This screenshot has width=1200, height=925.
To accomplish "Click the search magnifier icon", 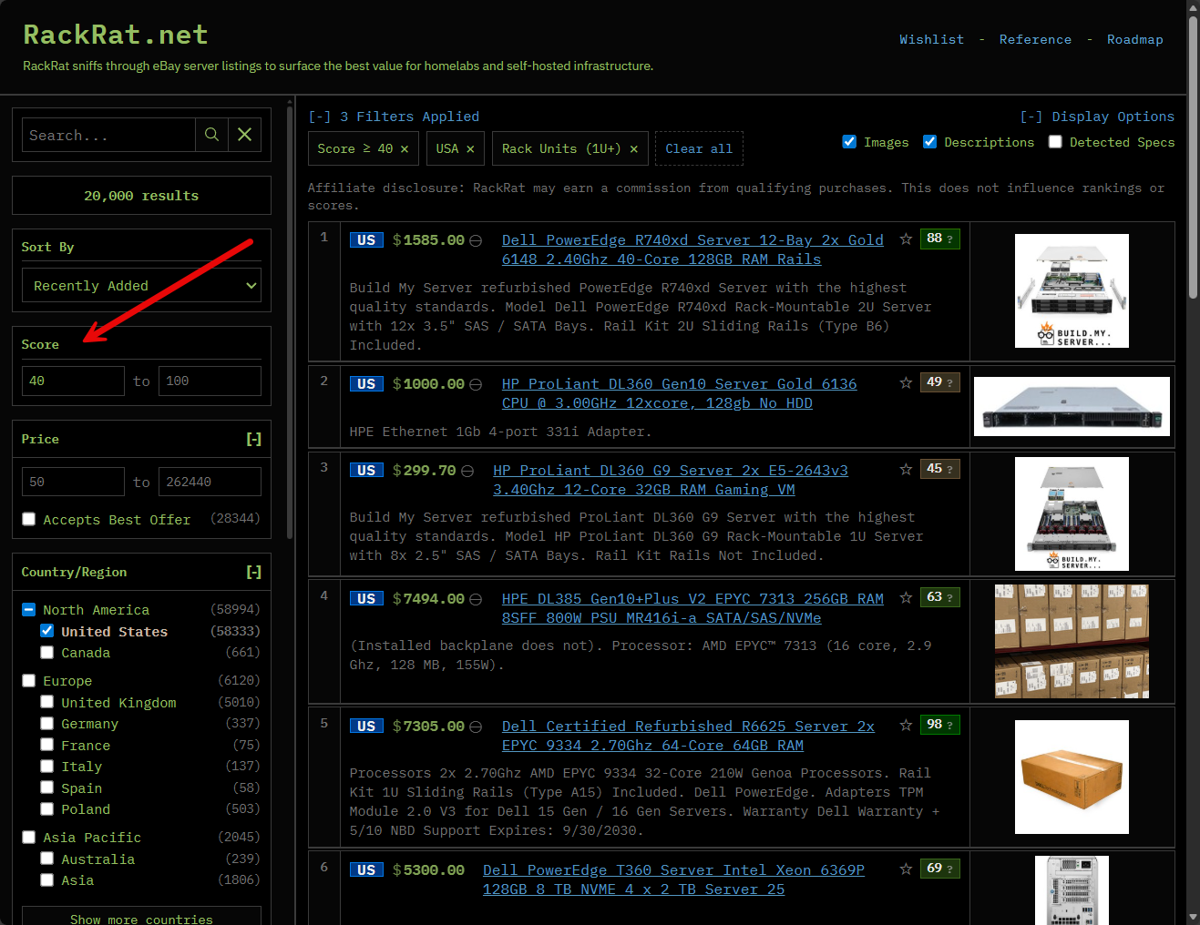I will pos(211,135).
